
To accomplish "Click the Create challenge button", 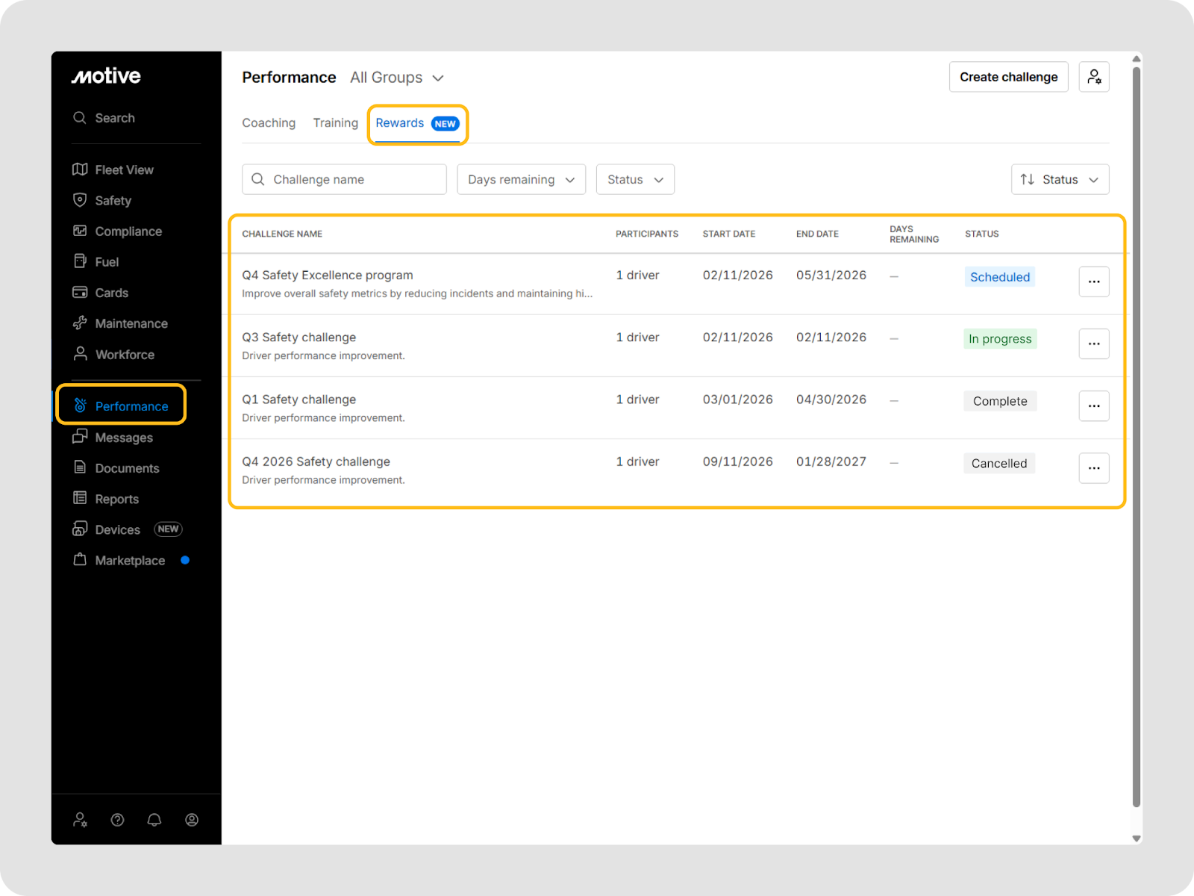I will click(1008, 77).
